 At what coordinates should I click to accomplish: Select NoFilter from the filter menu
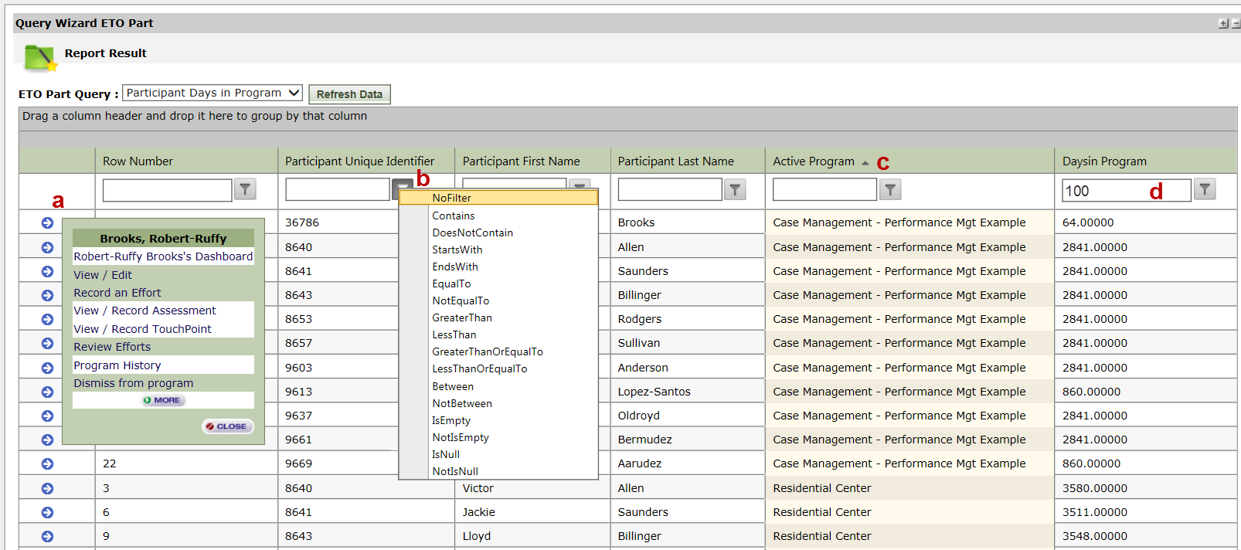click(x=498, y=198)
